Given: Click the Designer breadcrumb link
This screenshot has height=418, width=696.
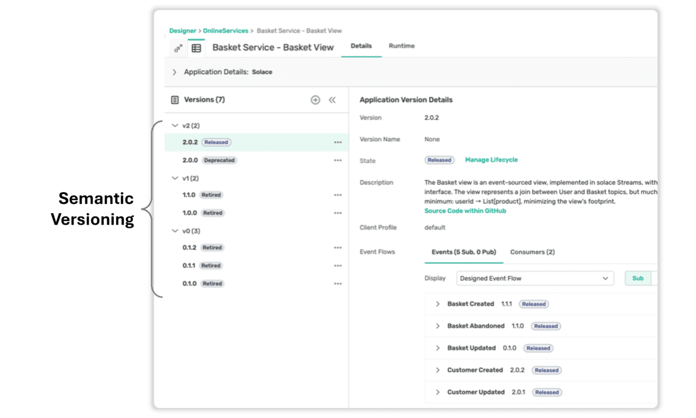Looking at the screenshot, I should [x=183, y=31].
